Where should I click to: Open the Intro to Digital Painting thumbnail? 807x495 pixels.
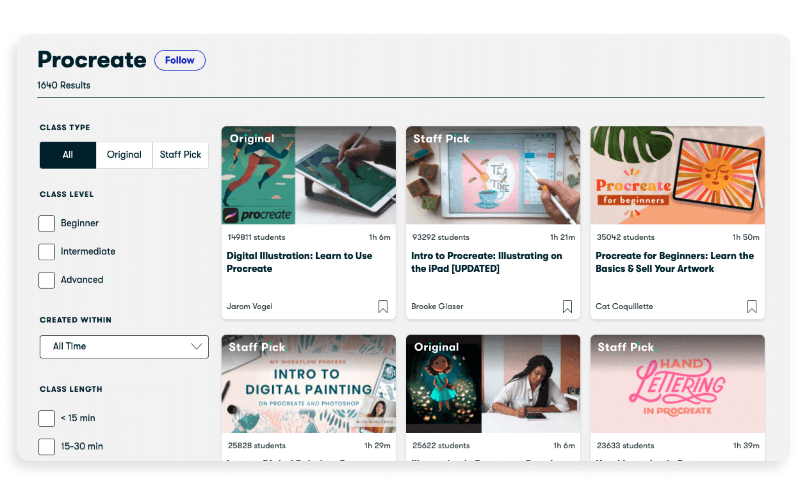[308, 383]
